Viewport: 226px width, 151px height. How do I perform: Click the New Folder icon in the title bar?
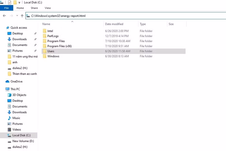tap(15, 3)
